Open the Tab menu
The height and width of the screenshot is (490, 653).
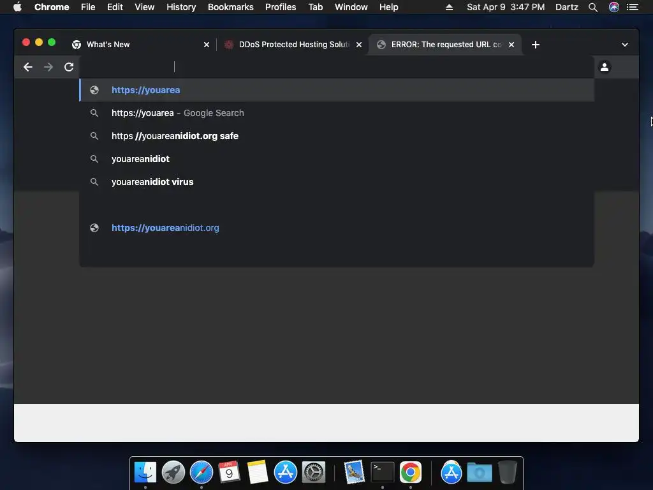click(316, 7)
